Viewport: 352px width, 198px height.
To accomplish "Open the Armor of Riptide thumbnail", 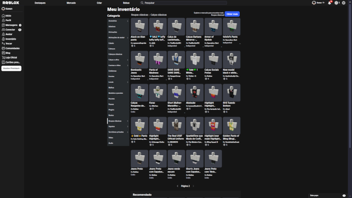I will 213,27.
